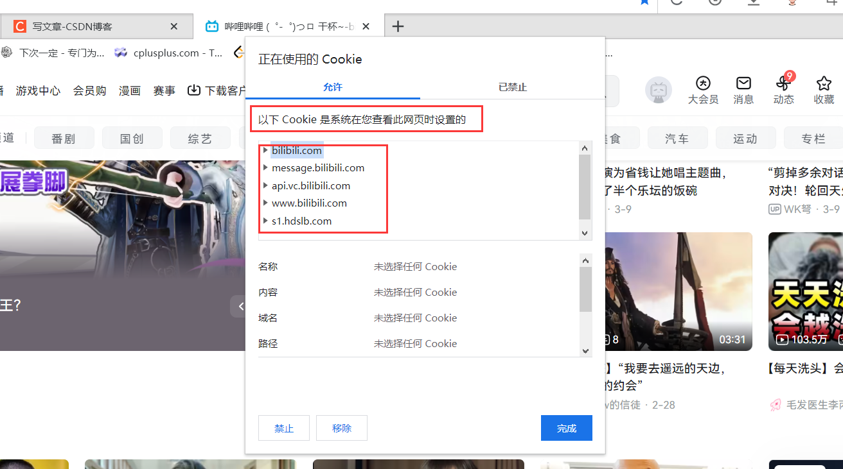The width and height of the screenshot is (843, 469).
Task: Click the blue bookmark star icon
Action: coord(644,3)
